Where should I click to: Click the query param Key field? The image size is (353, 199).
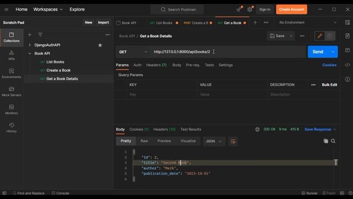(162, 95)
